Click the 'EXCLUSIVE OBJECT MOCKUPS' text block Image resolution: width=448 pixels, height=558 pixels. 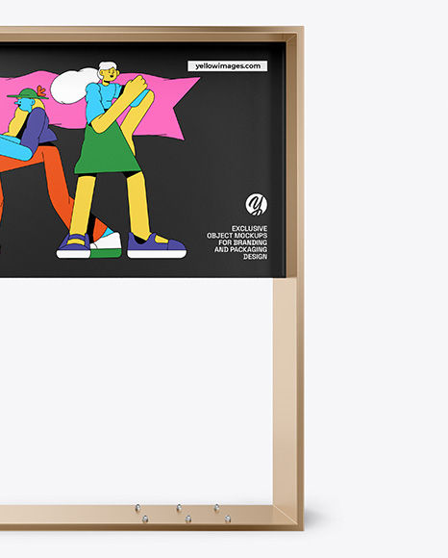point(237,242)
